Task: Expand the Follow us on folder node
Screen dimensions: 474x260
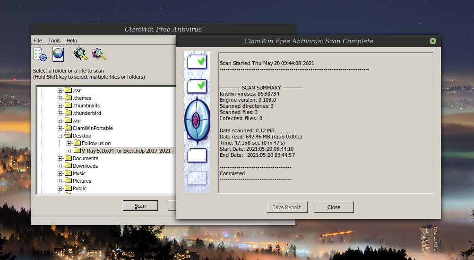Action: point(69,143)
